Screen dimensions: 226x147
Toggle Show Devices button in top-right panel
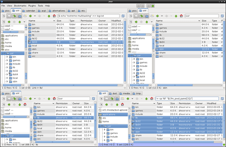click(x=136, y=16)
